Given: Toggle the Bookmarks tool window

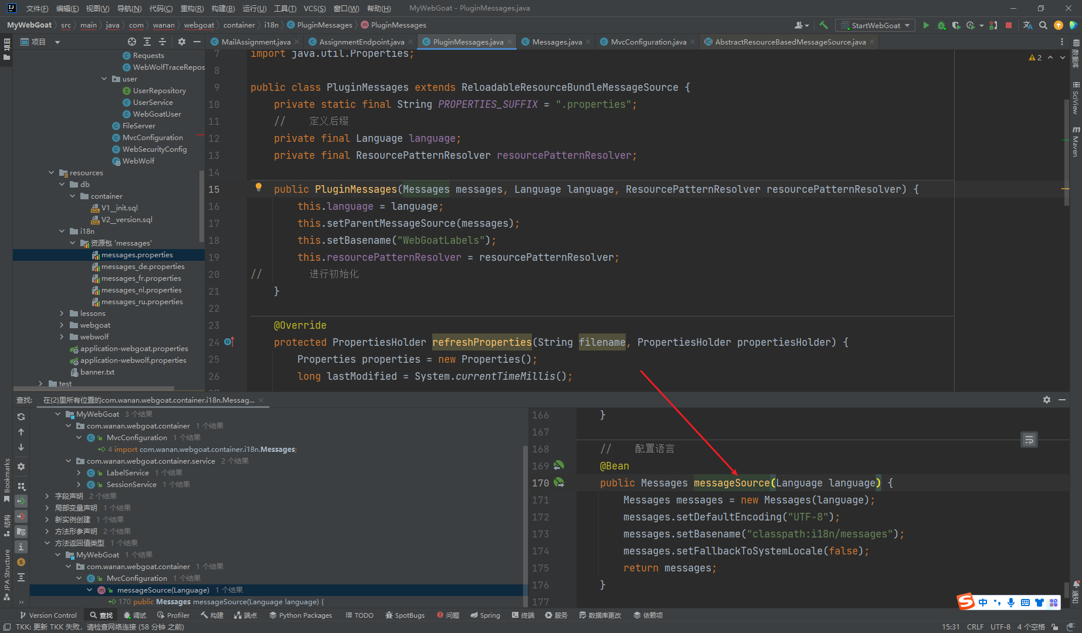Looking at the screenshot, I should click(x=6, y=481).
